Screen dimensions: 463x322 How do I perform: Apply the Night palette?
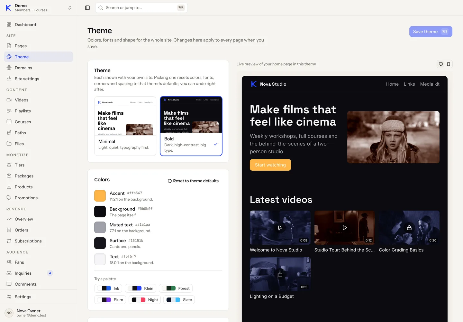[145, 300]
